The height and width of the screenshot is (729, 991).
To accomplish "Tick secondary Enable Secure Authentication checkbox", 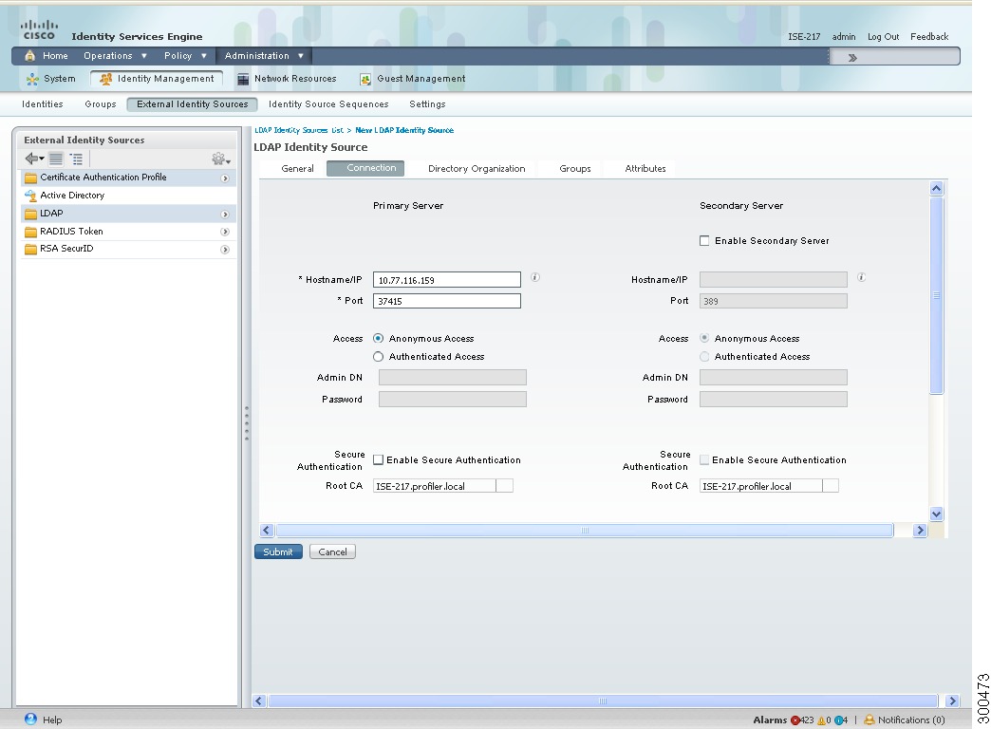I will pyautogui.click(x=704, y=460).
